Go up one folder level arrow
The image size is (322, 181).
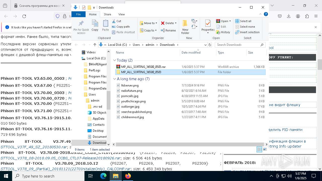click(95, 45)
